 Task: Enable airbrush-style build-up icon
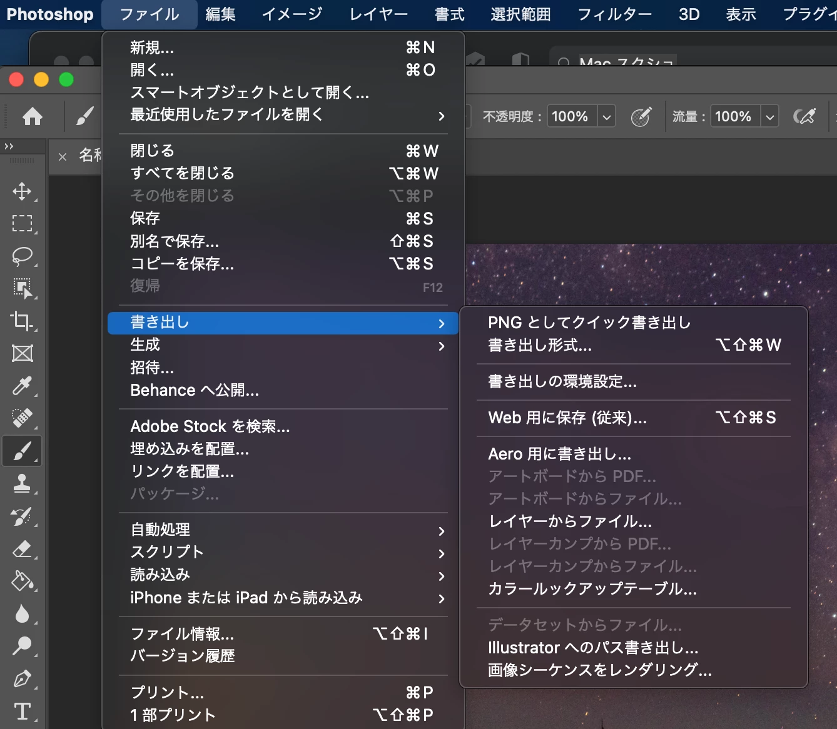804,116
